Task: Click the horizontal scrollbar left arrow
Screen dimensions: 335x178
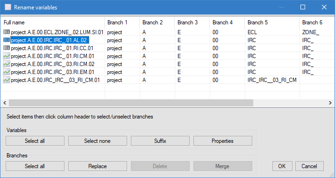Action: click(5, 103)
